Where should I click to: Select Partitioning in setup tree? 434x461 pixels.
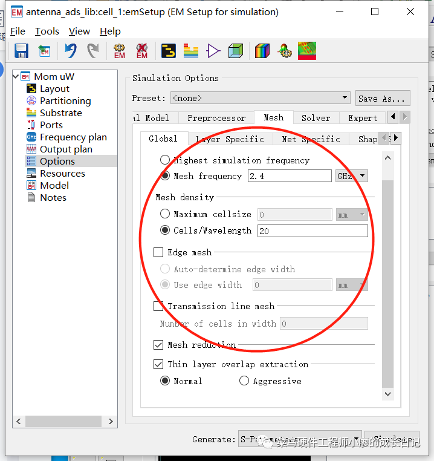65,101
